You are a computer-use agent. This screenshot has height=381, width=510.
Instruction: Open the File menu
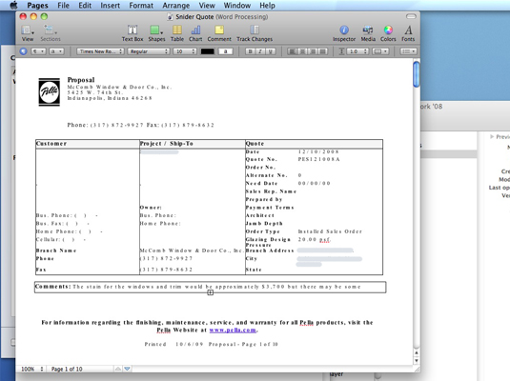point(63,5)
